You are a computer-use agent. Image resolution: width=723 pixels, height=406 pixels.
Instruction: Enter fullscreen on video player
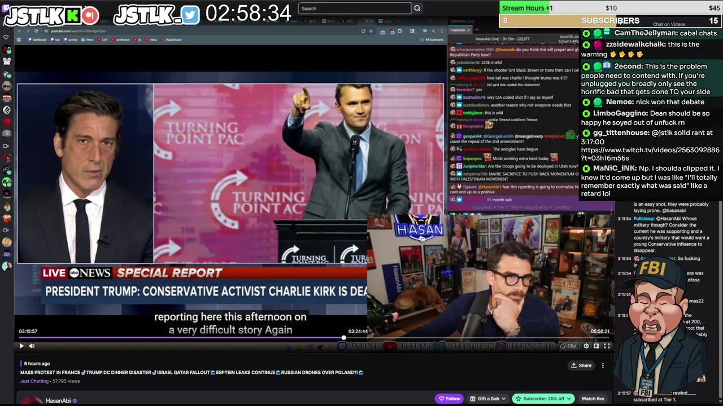(607, 346)
